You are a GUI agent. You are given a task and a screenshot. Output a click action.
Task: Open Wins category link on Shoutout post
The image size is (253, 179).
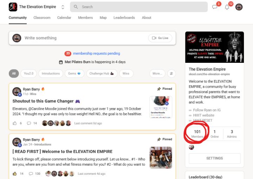pyautogui.click(x=33, y=94)
